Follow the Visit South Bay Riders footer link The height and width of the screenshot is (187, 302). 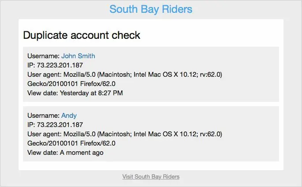[151, 177]
